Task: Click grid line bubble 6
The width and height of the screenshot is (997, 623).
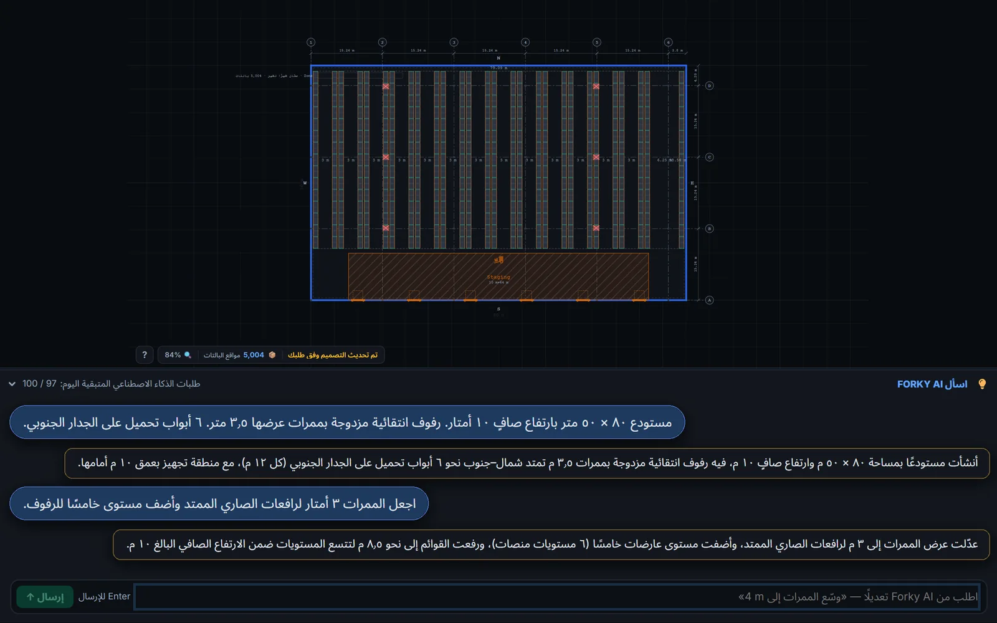Action: pos(668,42)
